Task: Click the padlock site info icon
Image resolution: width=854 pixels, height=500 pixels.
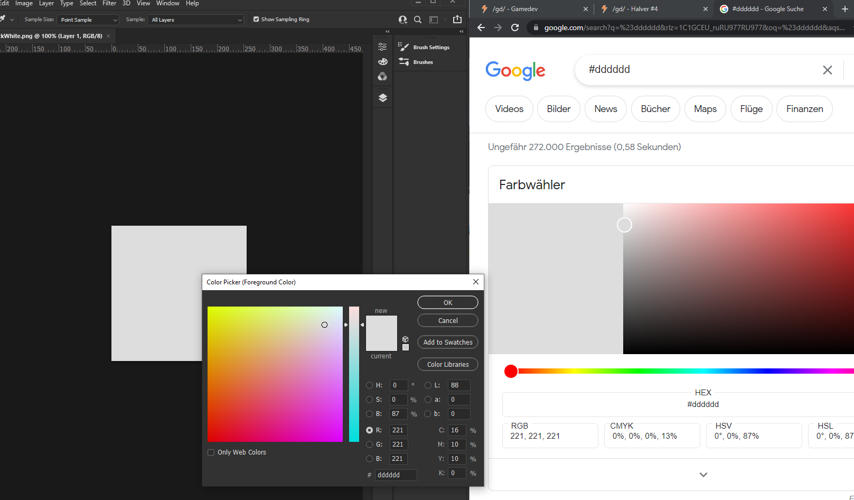Action: tap(536, 27)
